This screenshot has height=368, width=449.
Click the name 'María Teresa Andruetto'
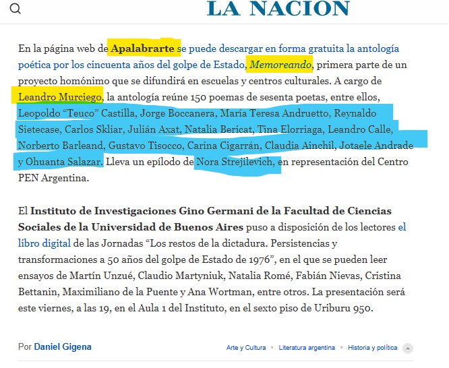point(274,113)
